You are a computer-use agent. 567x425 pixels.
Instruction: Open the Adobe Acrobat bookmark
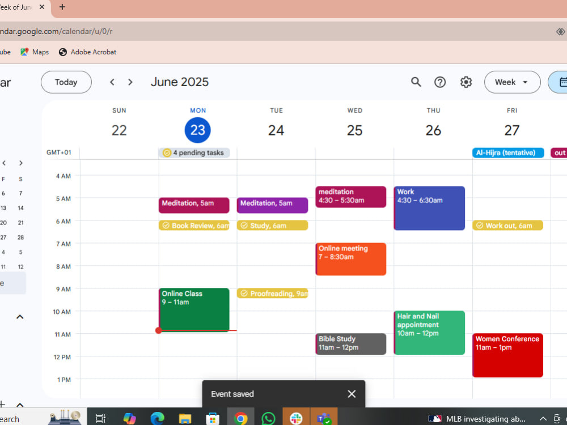(87, 52)
